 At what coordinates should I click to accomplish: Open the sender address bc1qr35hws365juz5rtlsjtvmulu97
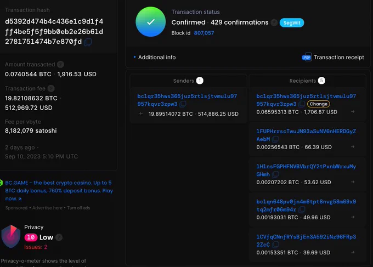187,100
